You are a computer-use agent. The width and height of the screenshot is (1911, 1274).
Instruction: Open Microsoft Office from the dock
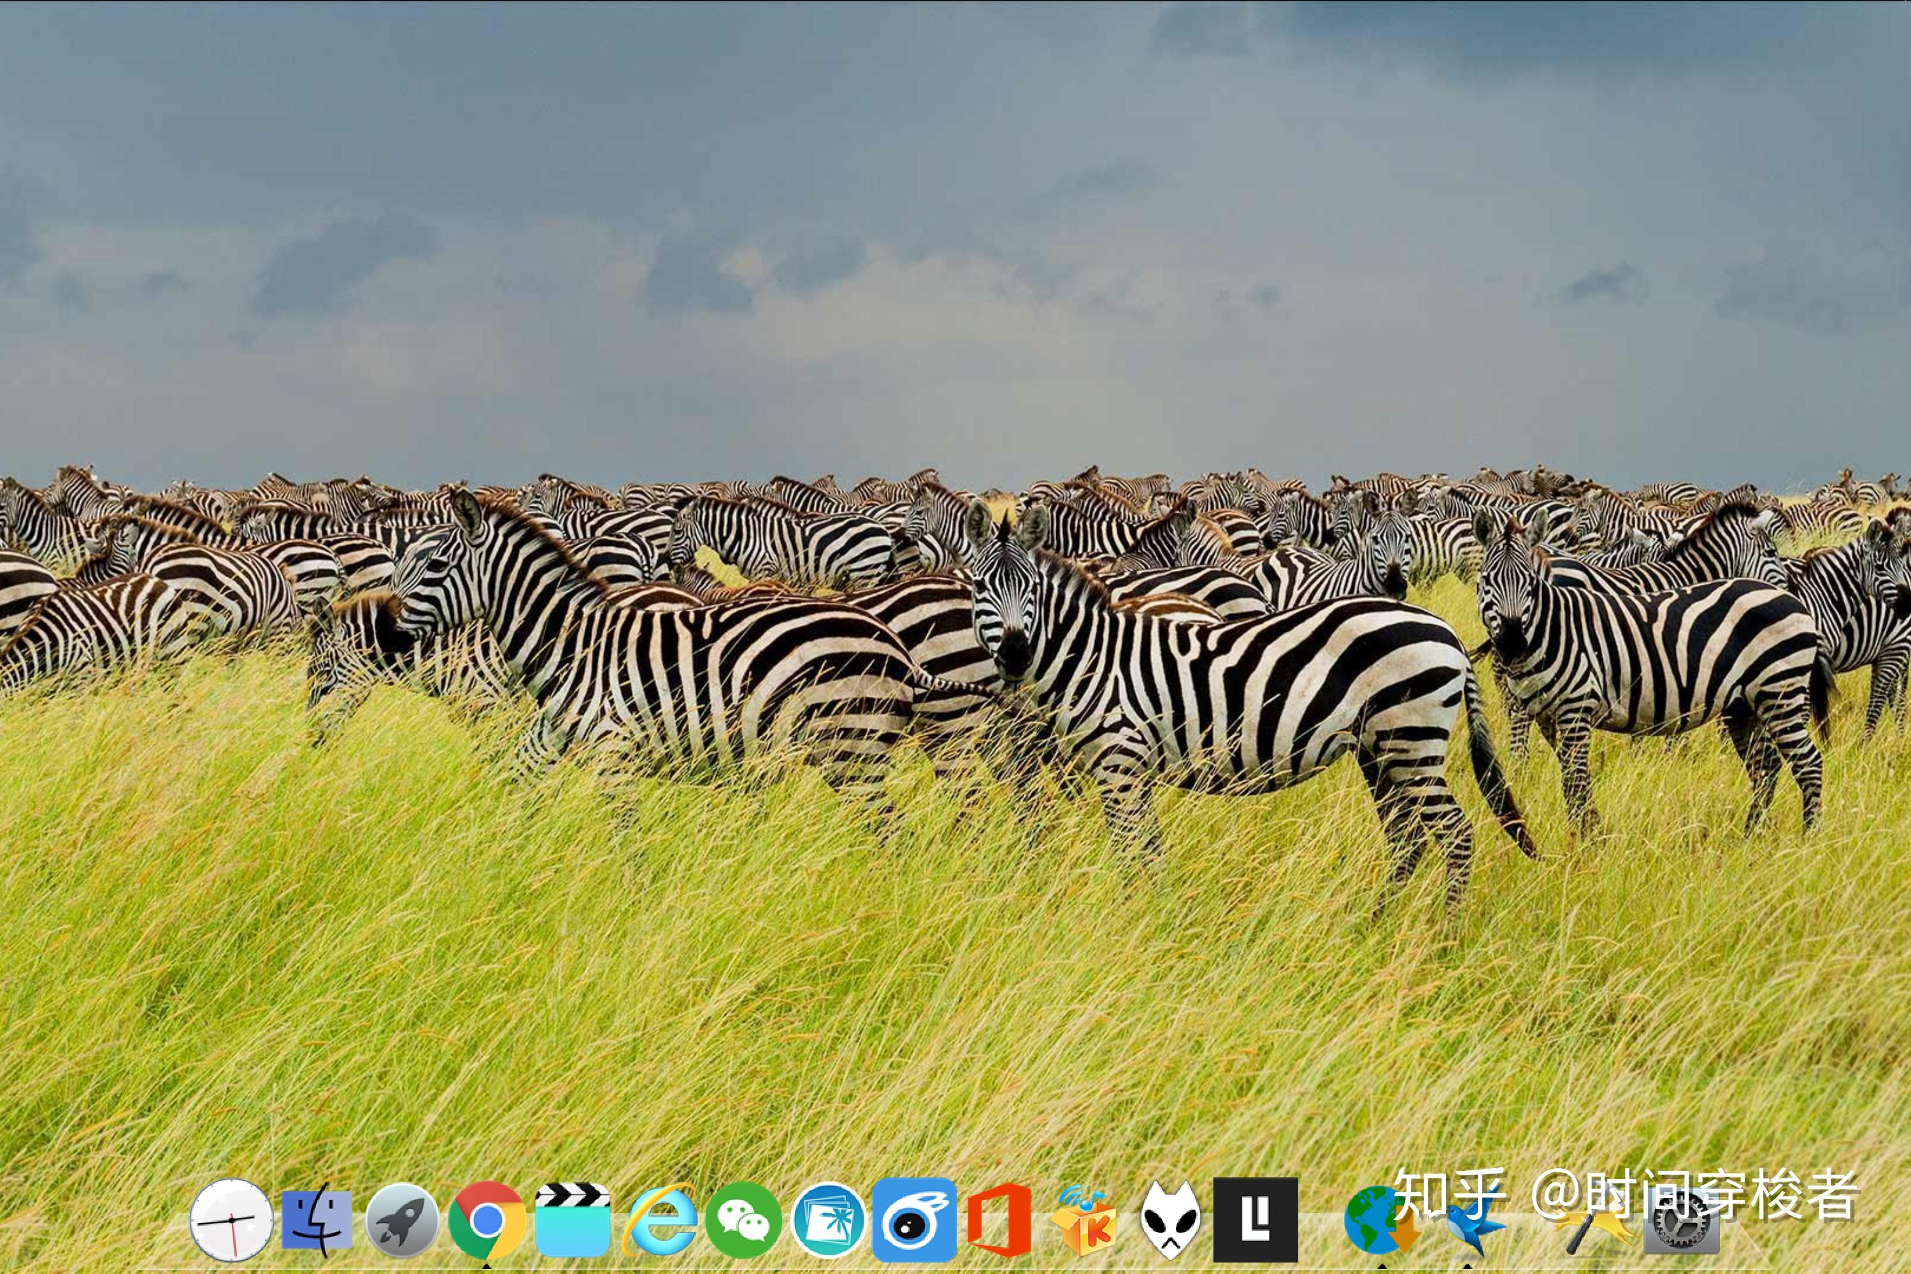[999, 1220]
